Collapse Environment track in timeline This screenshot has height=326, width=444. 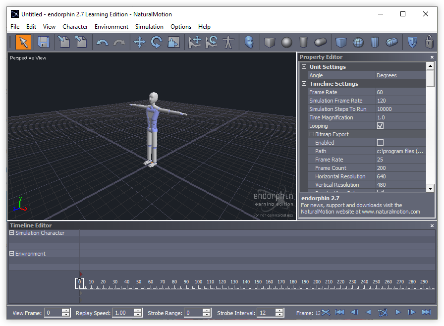(11, 254)
